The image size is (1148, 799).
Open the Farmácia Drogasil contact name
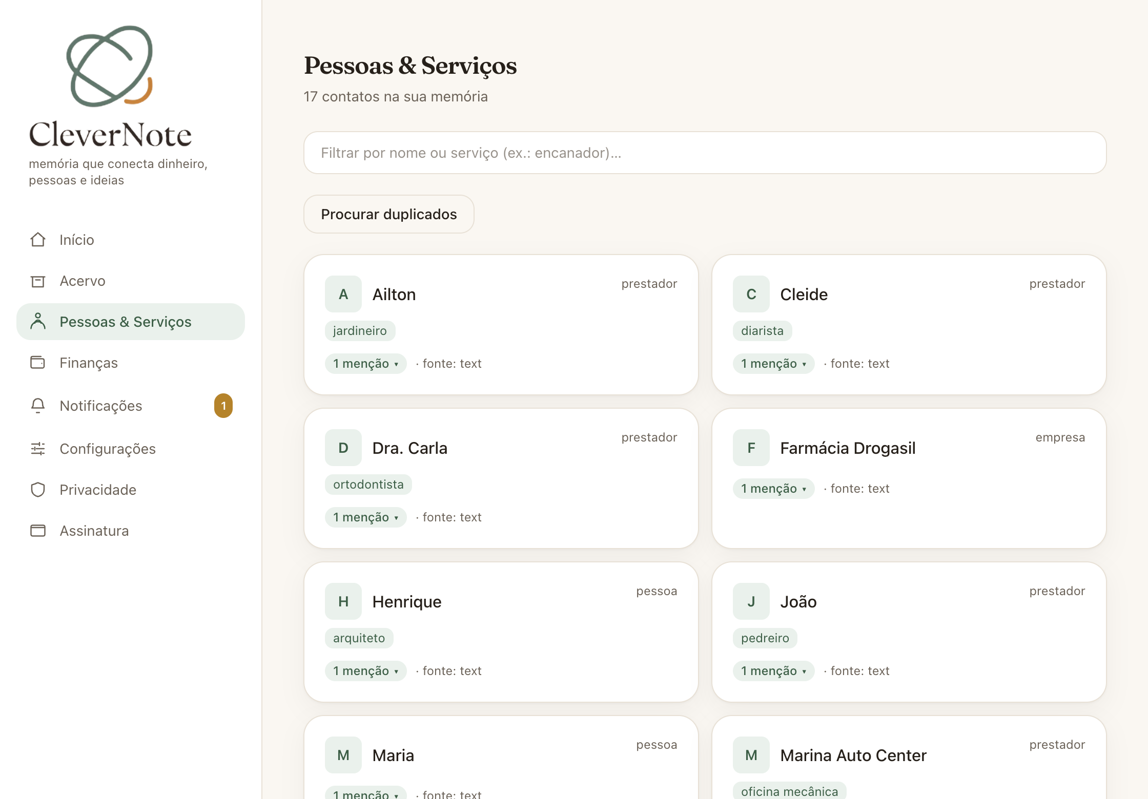click(x=848, y=448)
